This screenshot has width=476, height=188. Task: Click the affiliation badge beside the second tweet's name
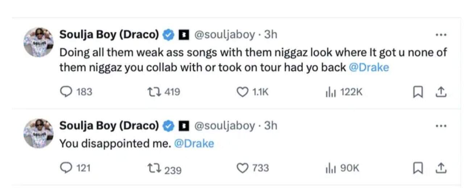point(184,126)
